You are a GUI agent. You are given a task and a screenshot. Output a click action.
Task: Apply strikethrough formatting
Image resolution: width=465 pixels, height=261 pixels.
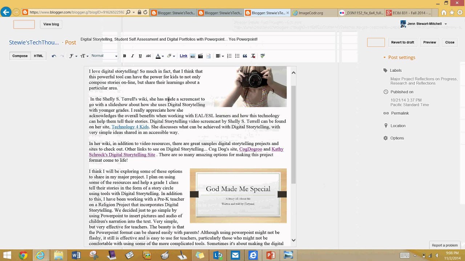[148, 56]
